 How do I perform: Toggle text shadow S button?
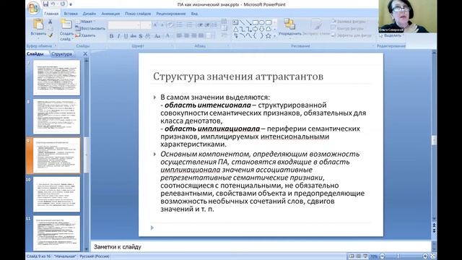(x=141, y=36)
